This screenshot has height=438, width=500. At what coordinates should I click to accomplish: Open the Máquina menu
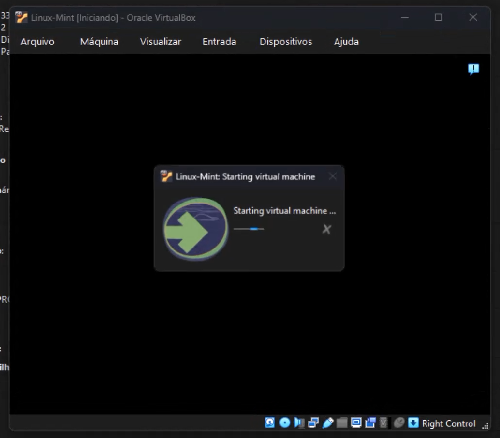pyautogui.click(x=99, y=42)
